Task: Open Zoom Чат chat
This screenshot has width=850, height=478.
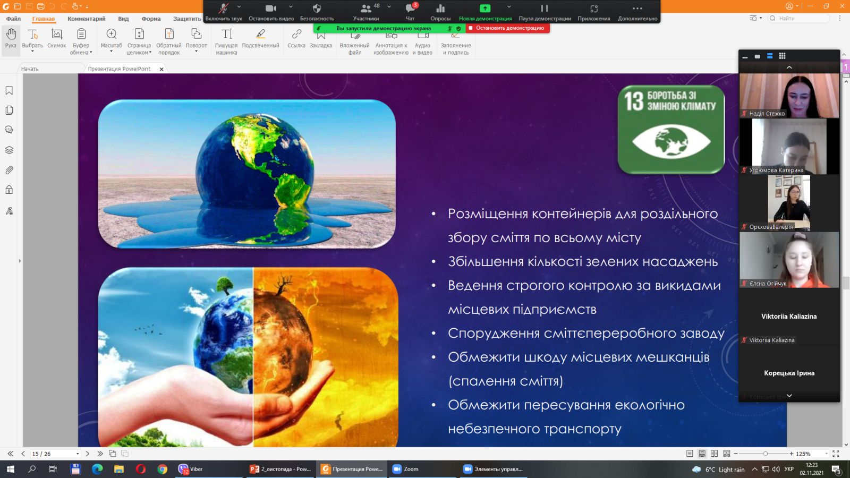Action: (x=410, y=12)
